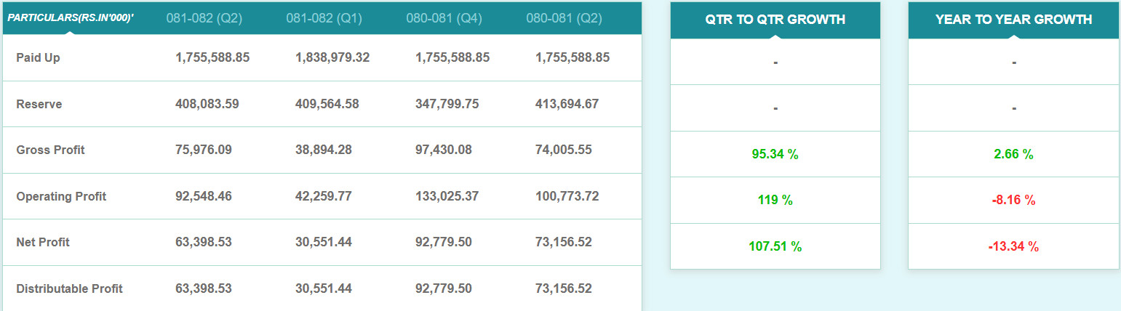Click the 1,838,979.32 Paid Up value
The height and width of the screenshot is (311, 1121).
[332, 57]
